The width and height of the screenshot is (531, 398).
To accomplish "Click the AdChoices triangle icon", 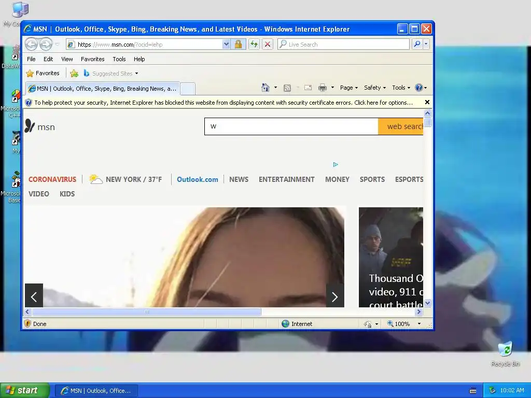I will [x=336, y=164].
